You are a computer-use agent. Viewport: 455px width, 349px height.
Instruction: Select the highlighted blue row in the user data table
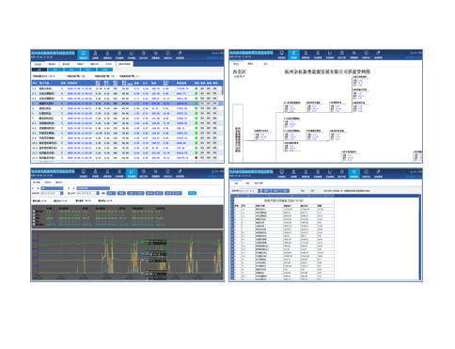127,103
